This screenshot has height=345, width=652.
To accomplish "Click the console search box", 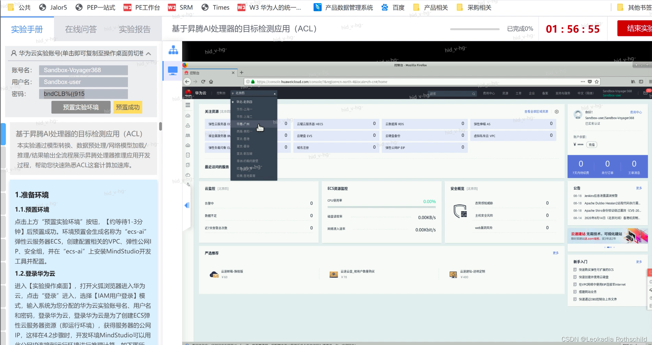I will (x=453, y=94).
